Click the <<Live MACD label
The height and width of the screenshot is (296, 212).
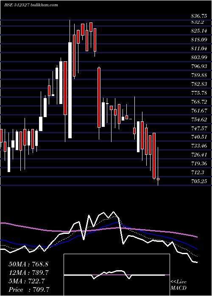179,285
